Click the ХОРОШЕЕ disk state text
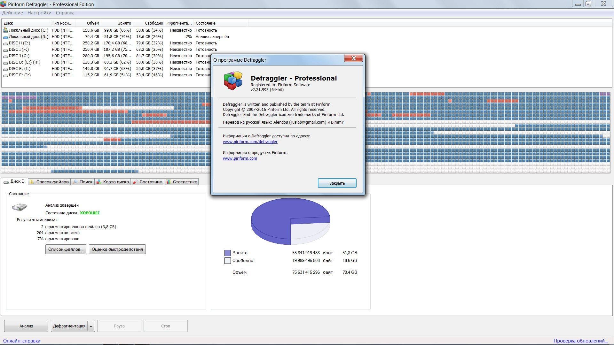 [90, 213]
